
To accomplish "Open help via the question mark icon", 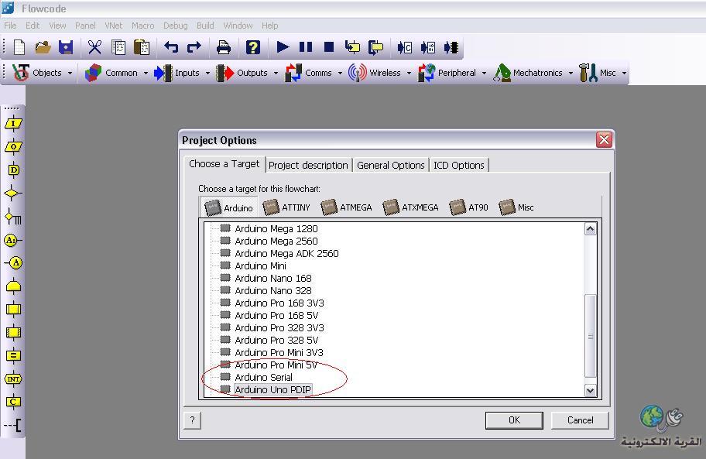I will click(x=253, y=46).
